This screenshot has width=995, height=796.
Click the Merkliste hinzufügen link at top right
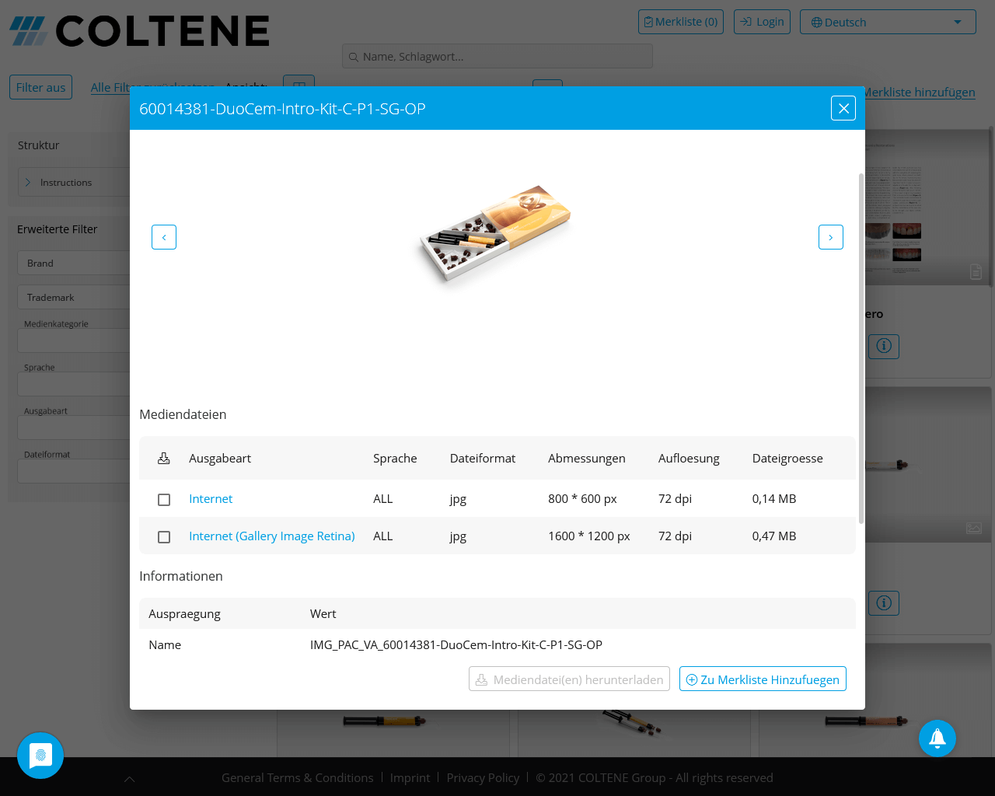(920, 92)
